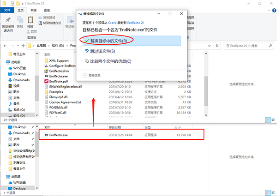Sort lower window by size column
Viewport: 277px width, 196px height.
tap(177, 127)
